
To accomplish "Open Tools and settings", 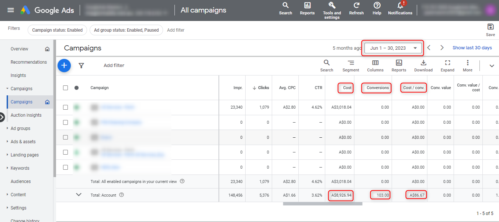I will click(x=332, y=10).
